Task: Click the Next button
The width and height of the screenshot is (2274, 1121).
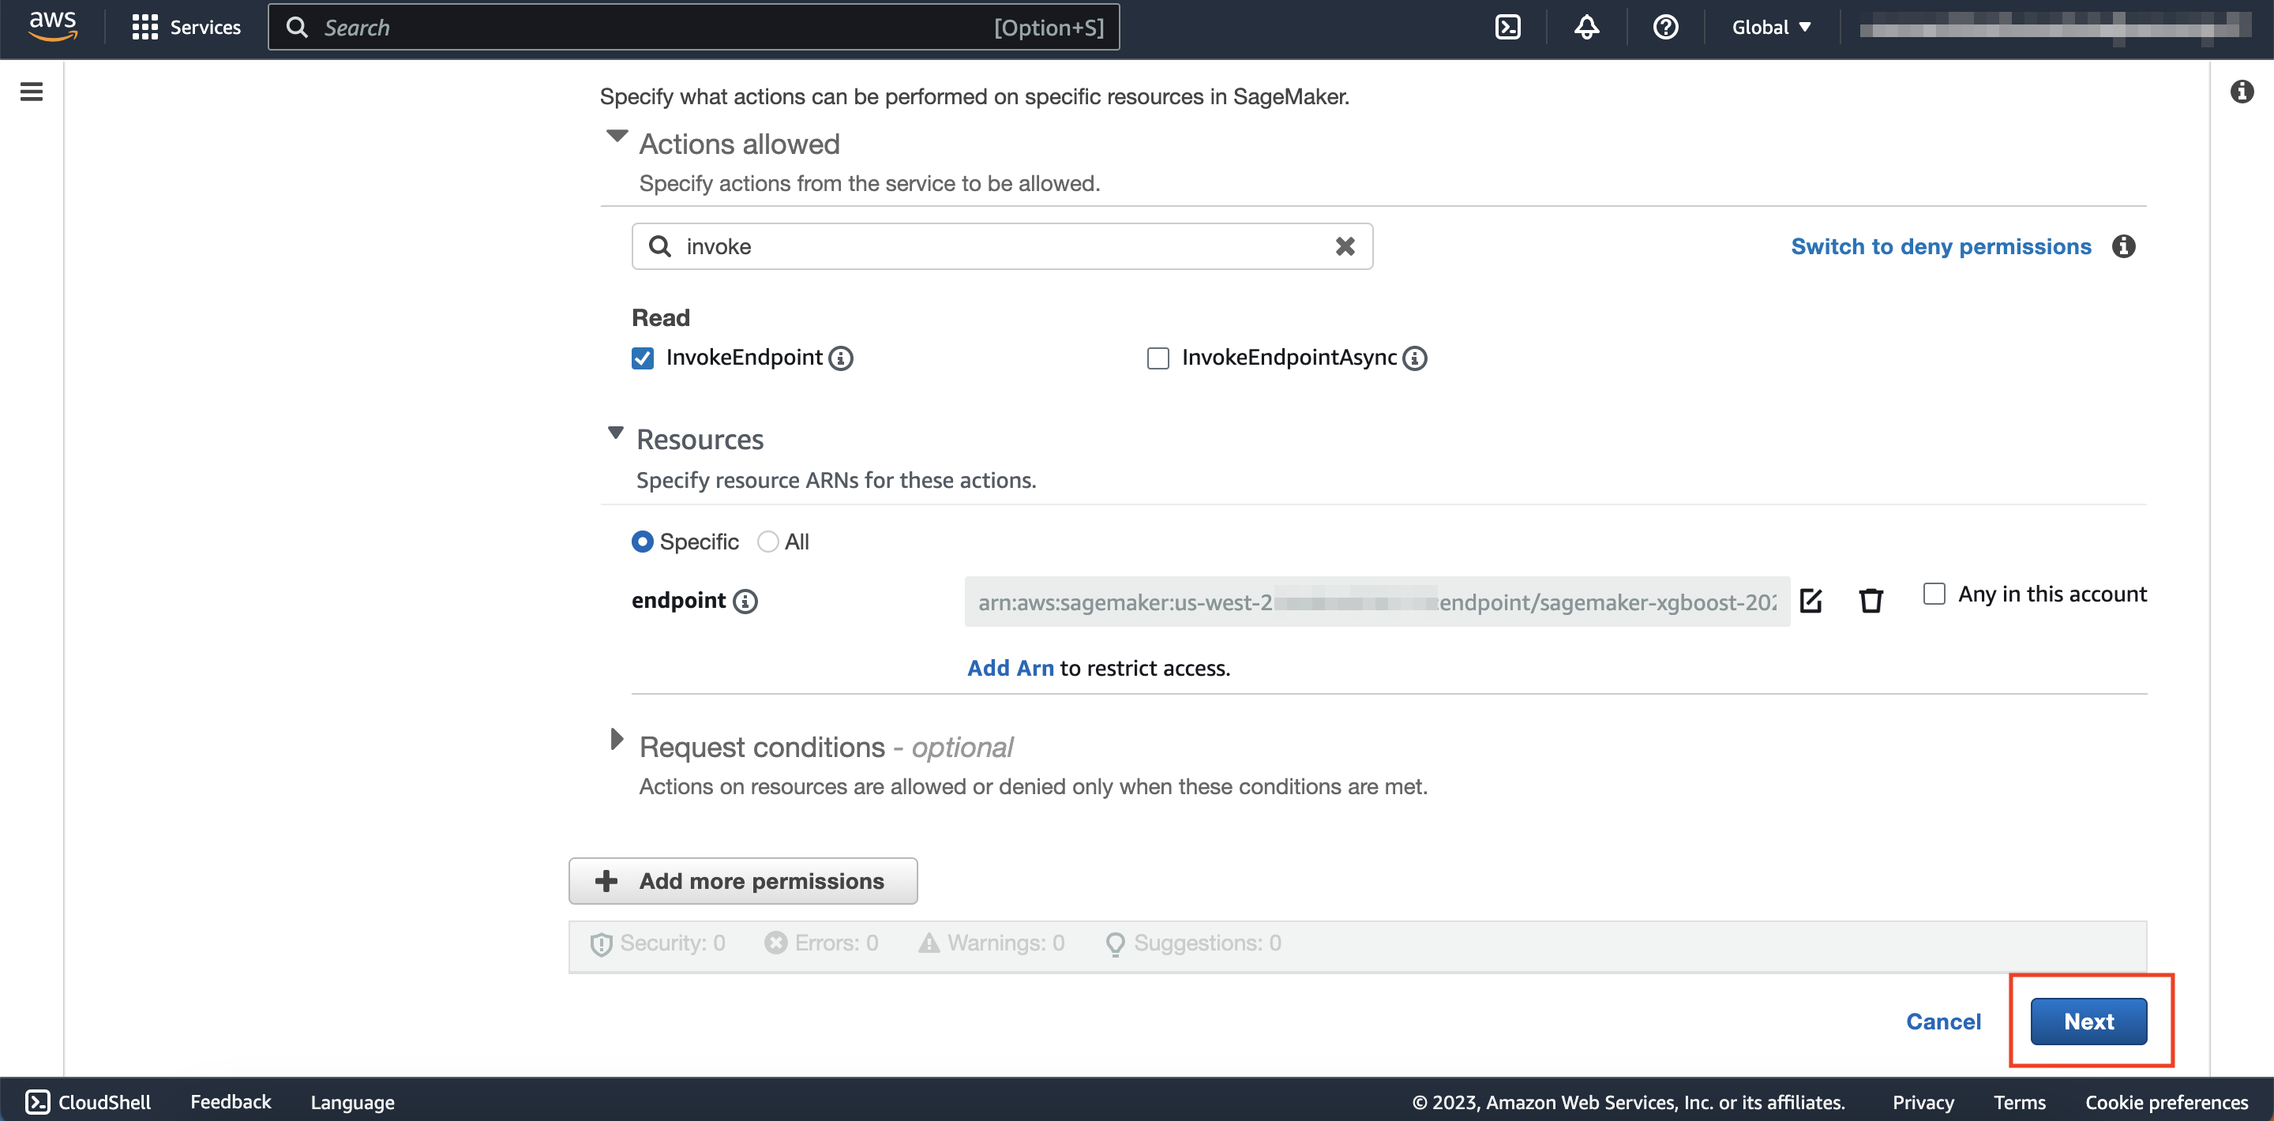Action: (2088, 1022)
